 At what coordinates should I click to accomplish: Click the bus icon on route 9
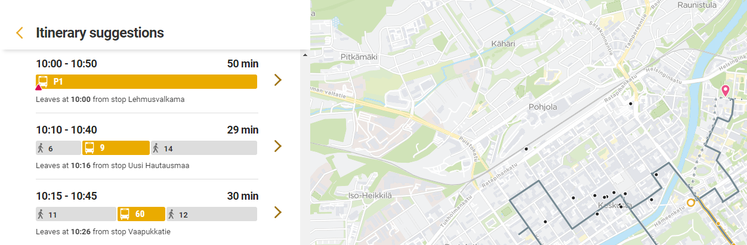click(x=89, y=148)
